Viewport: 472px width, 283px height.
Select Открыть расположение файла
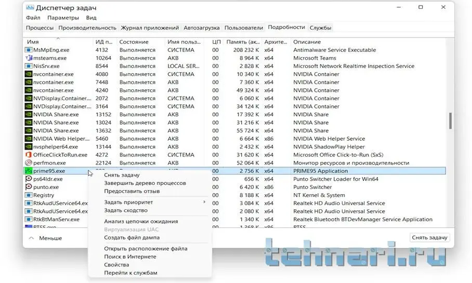(x=146, y=249)
